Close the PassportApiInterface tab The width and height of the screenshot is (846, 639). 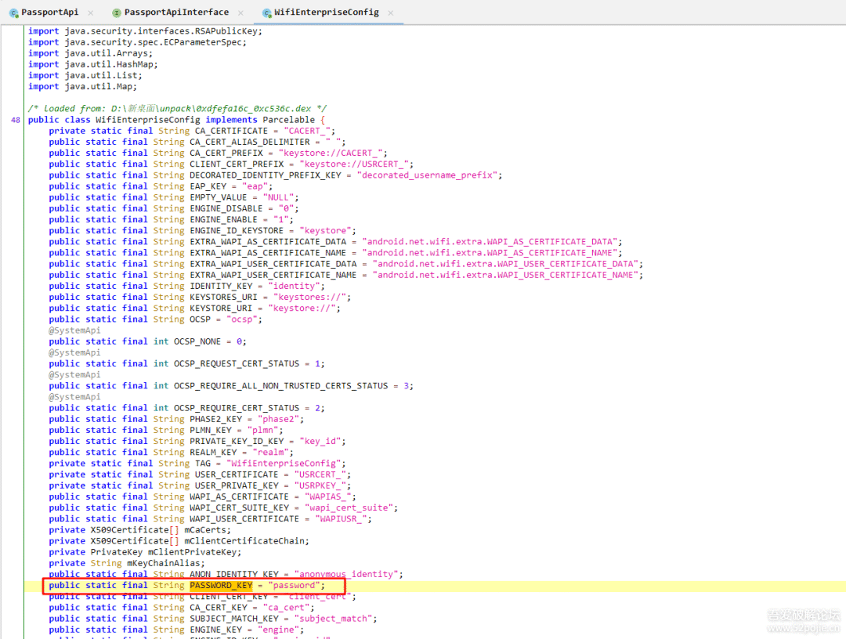pos(240,13)
